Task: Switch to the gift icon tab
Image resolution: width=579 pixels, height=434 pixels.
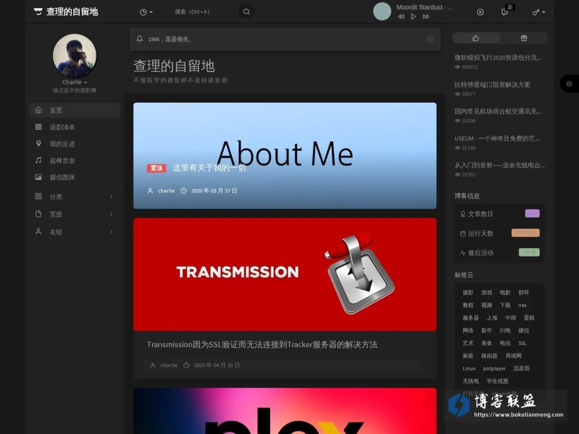Action: [524, 38]
